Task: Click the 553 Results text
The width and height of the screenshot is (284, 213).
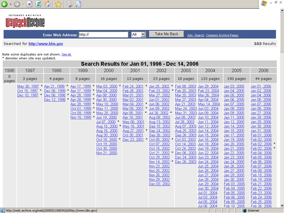Action: 265,44
